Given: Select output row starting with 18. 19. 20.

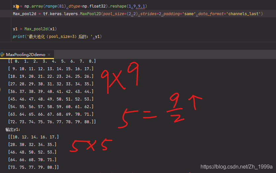Looking at the screenshot, I should tap(51, 76).
